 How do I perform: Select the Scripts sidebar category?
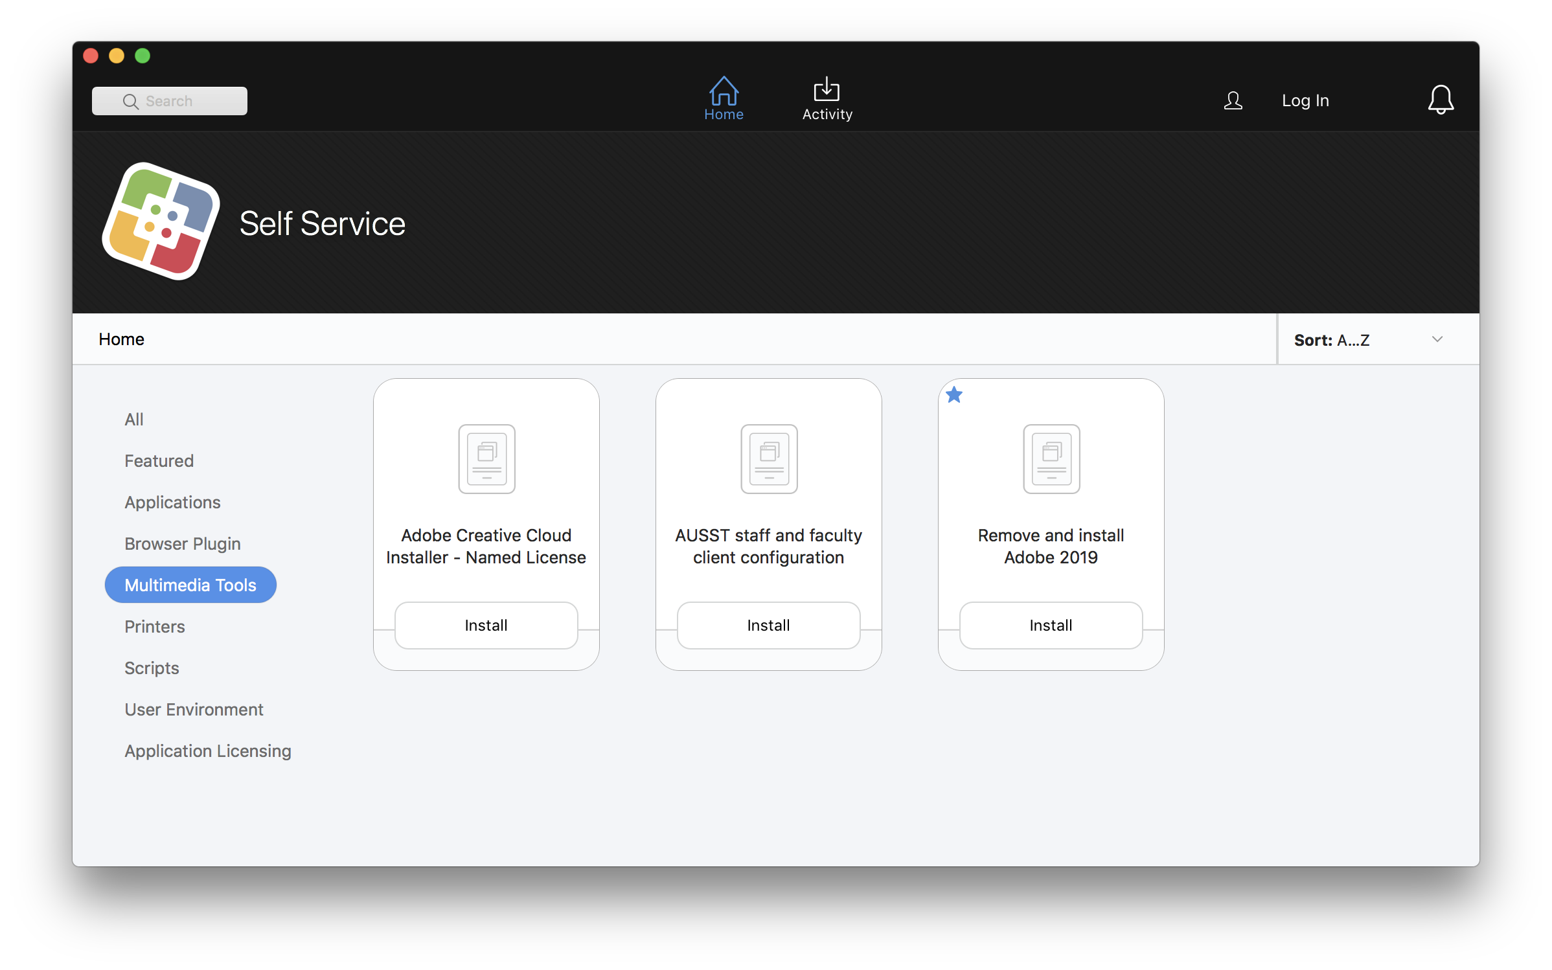(x=151, y=667)
